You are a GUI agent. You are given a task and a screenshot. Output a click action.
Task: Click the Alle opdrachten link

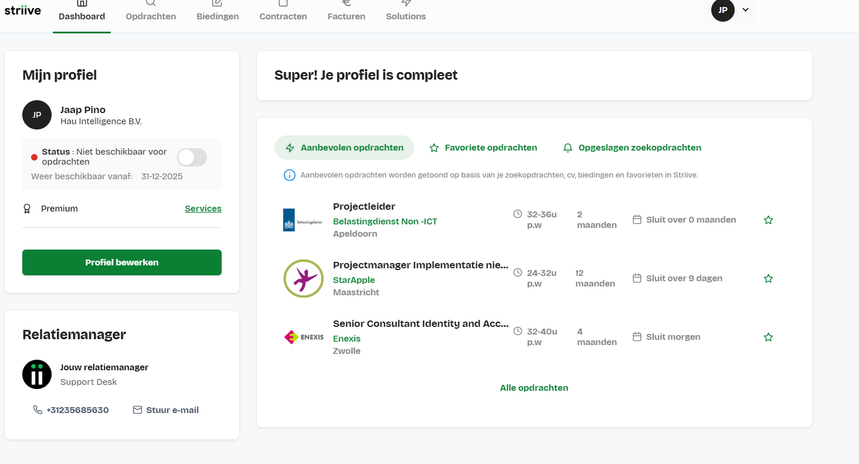click(x=534, y=388)
